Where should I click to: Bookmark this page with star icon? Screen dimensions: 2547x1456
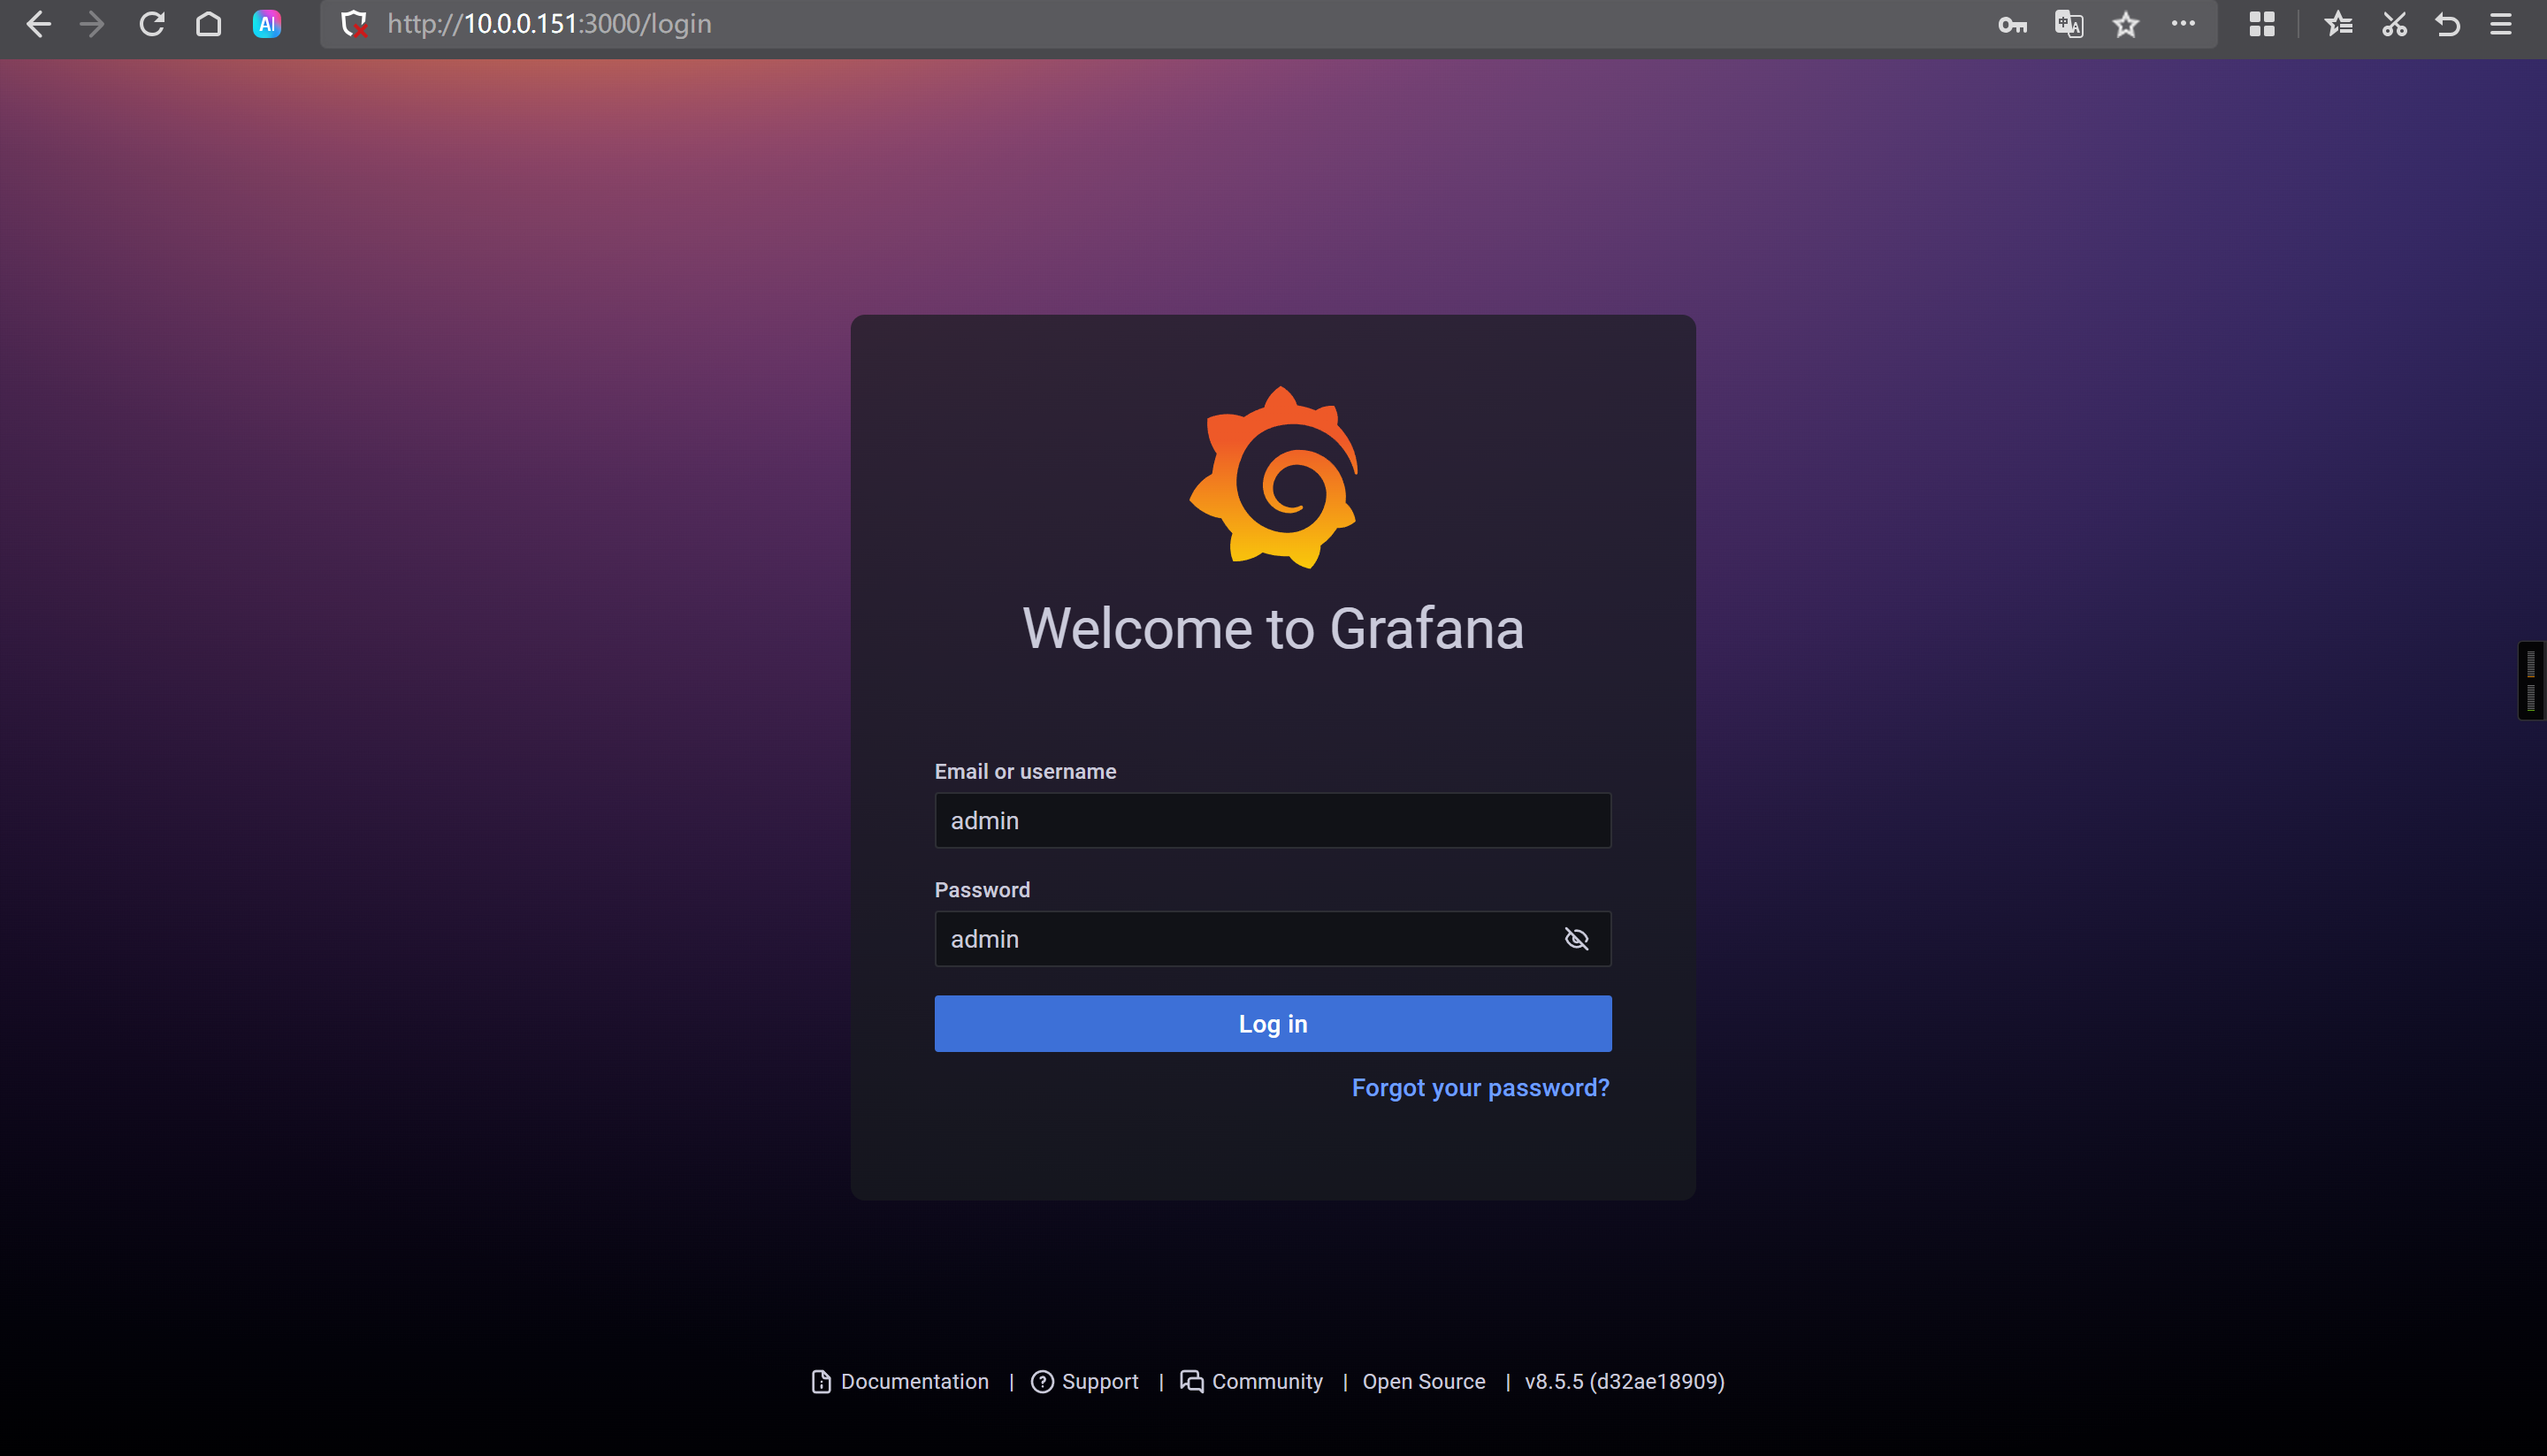(2126, 24)
